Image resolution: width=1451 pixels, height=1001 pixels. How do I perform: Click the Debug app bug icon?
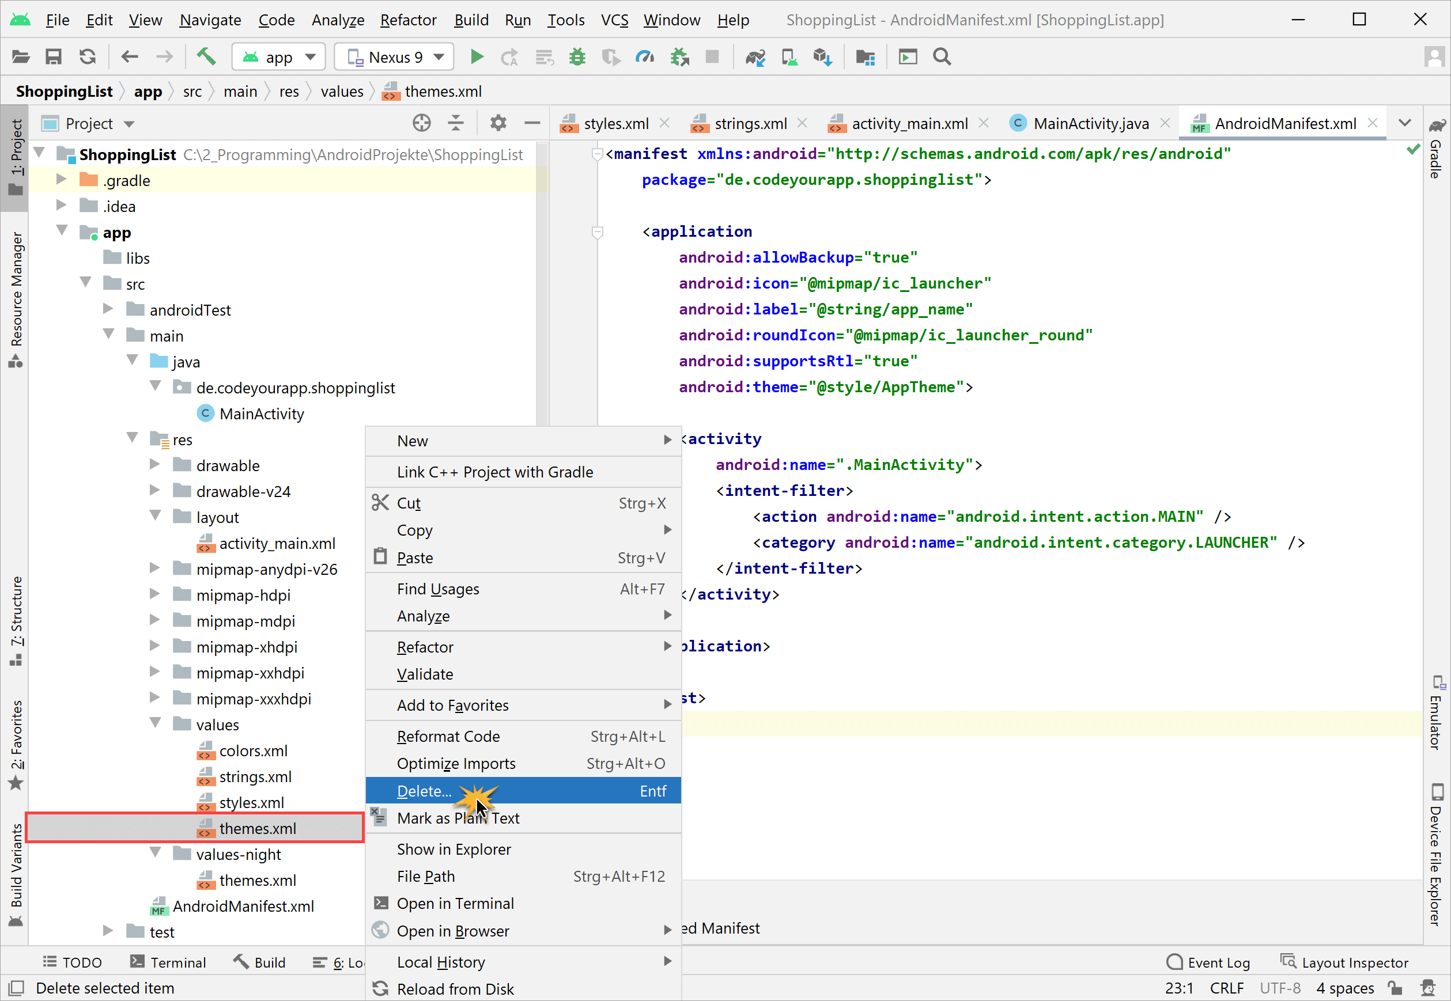[x=577, y=57]
